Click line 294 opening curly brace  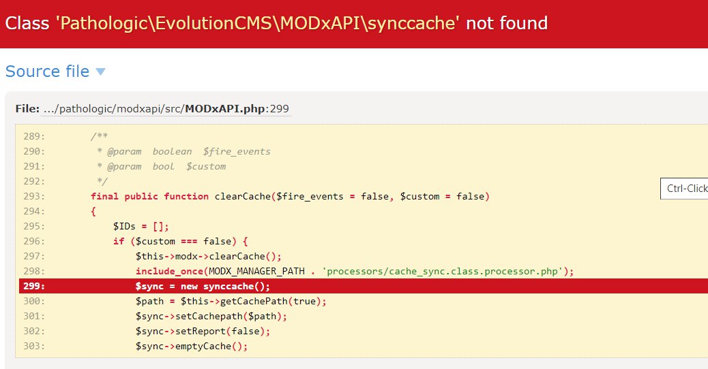click(93, 211)
